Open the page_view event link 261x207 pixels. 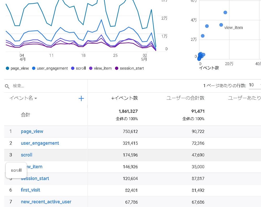pyautogui.click(x=32, y=131)
